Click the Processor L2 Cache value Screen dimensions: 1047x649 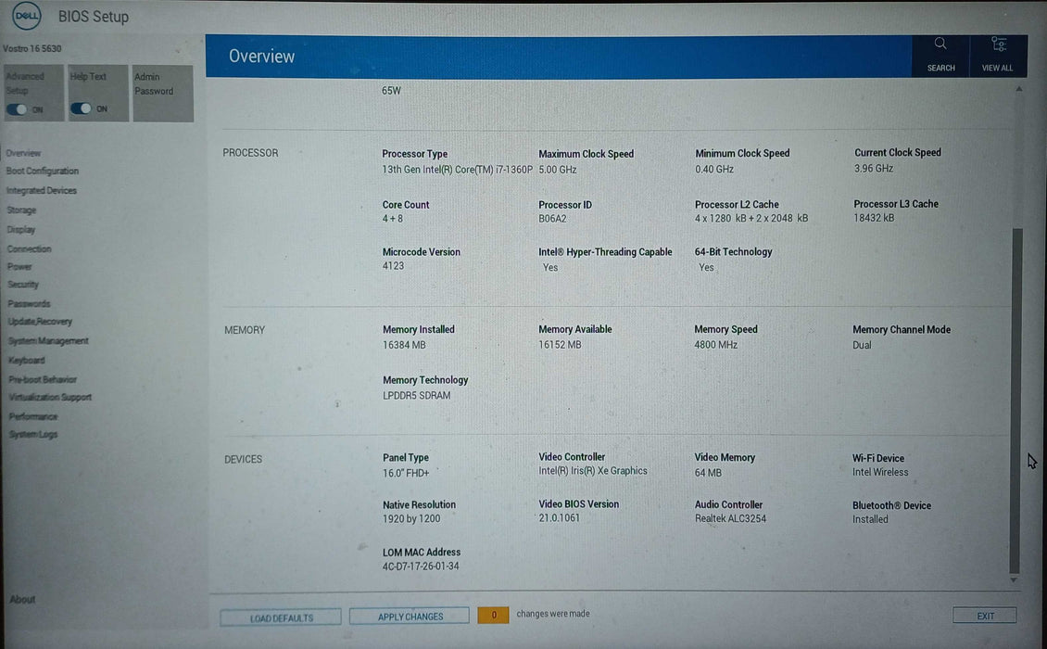pos(751,218)
